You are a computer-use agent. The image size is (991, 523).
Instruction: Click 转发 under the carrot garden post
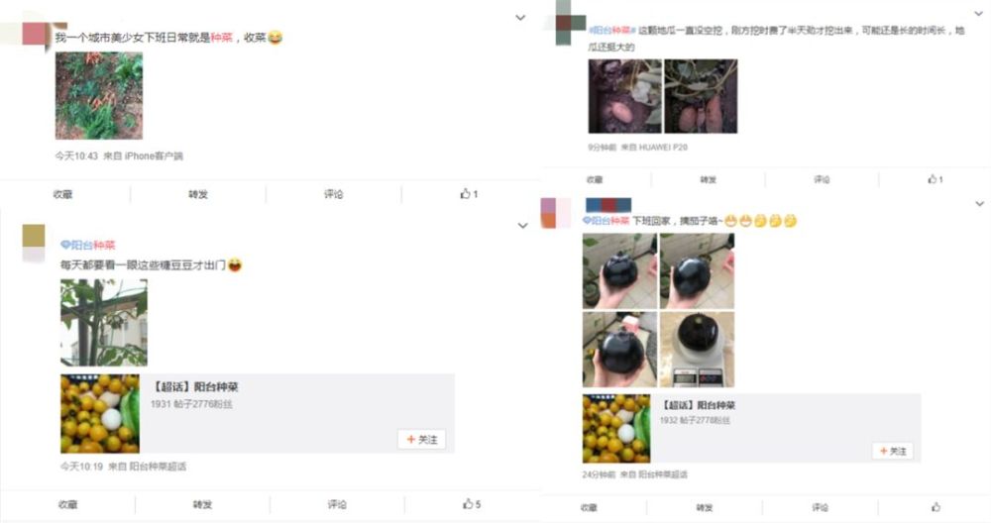coord(198,194)
